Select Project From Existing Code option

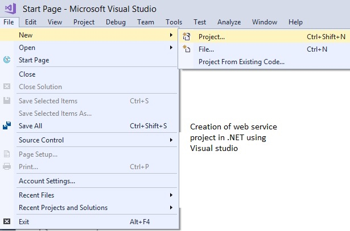241,61
